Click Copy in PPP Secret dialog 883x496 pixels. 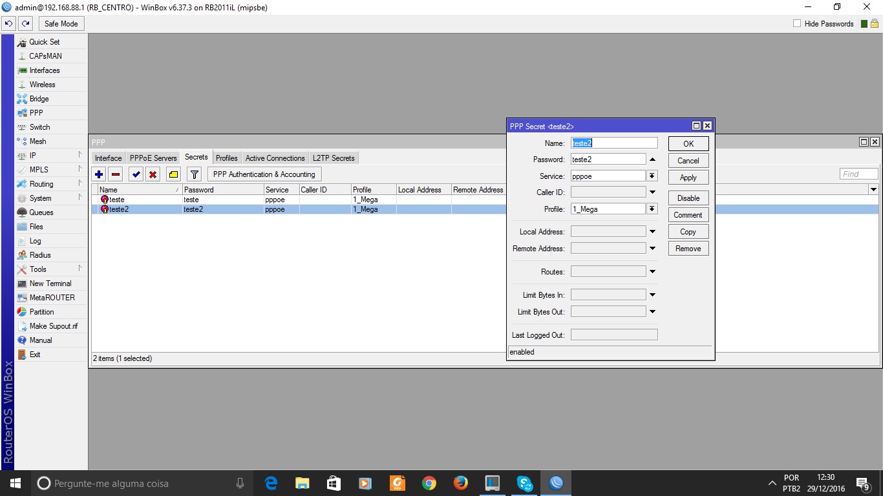(688, 232)
